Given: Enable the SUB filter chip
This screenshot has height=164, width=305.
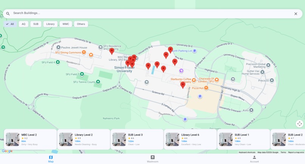Looking at the screenshot, I should coord(36,24).
